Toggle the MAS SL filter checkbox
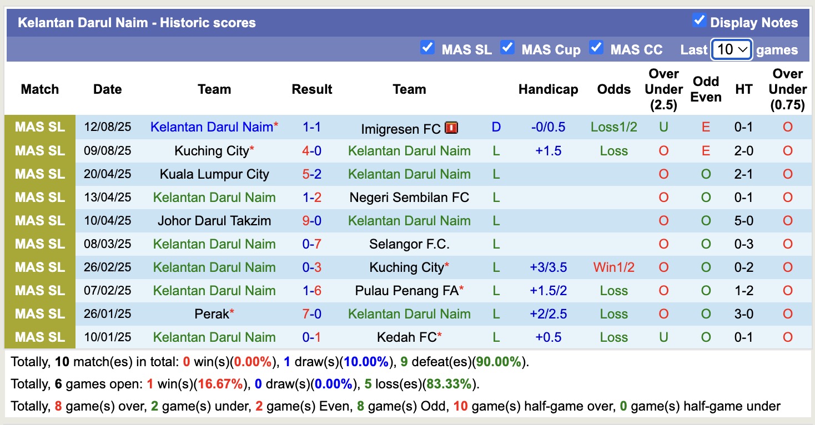This screenshot has height=425, width=815. point(427,48)
